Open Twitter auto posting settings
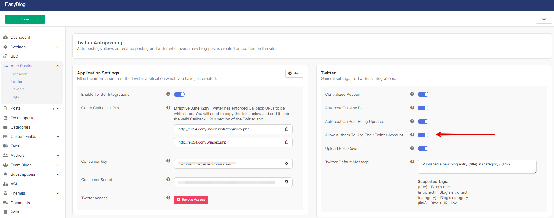 (x=17, y=82)
